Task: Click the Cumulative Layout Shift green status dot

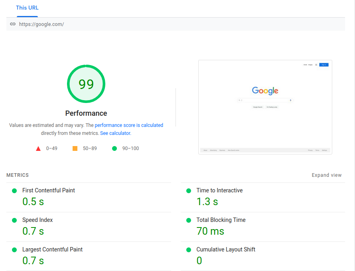Action: pyautogui.click(x=189, y=250)
